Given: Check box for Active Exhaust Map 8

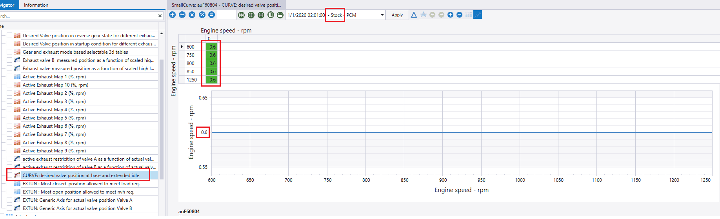Looking at the screenshot, I should (x=9, y=142).
